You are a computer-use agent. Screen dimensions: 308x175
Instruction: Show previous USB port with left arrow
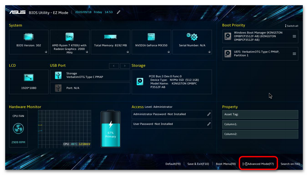coord(114,66)
